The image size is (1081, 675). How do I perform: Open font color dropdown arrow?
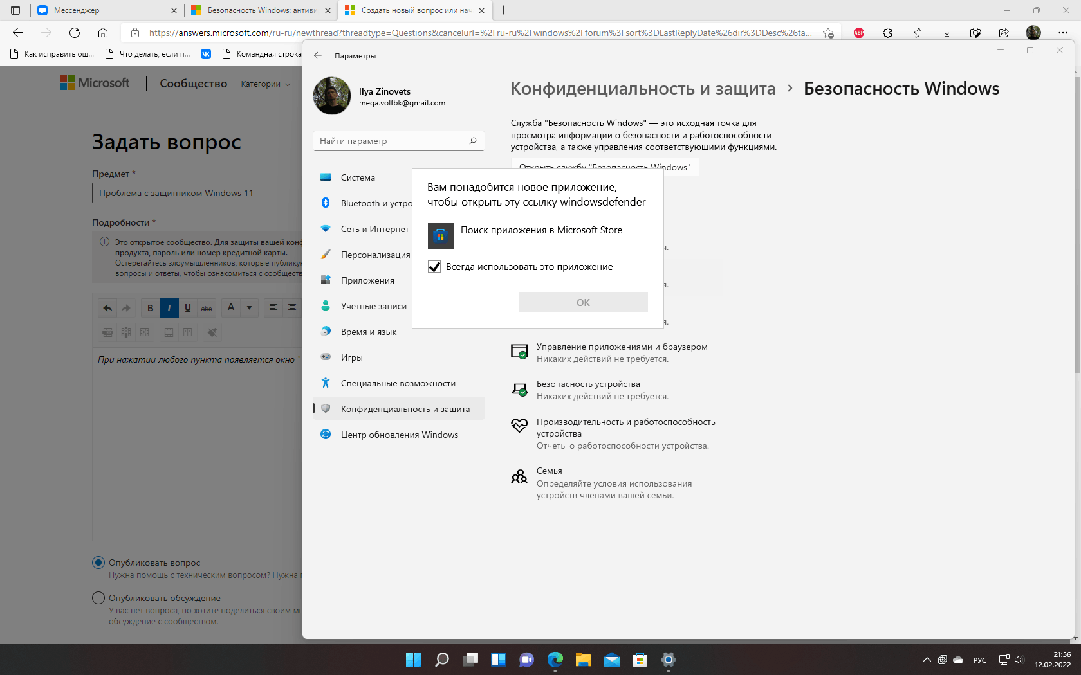point(250,308)
